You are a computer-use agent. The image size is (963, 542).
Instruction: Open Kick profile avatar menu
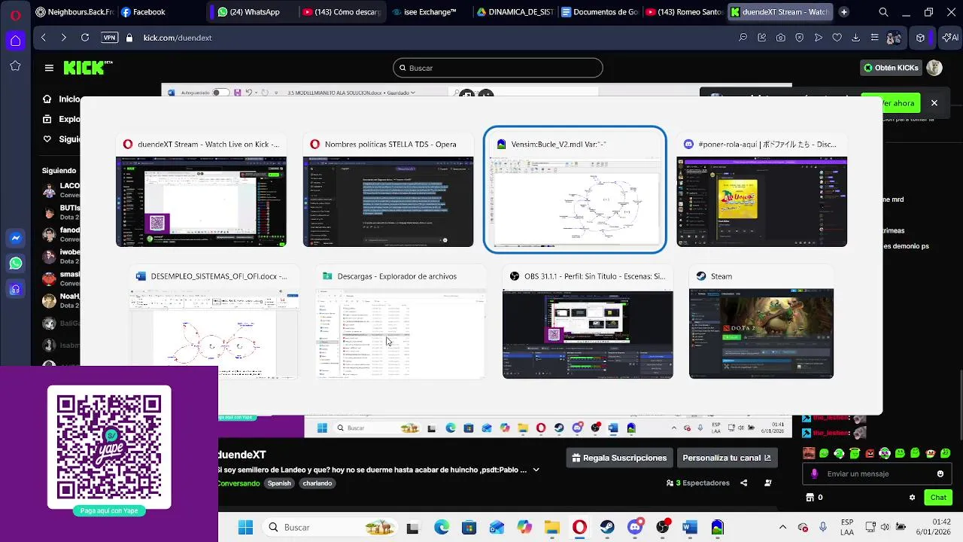[934, 68]
